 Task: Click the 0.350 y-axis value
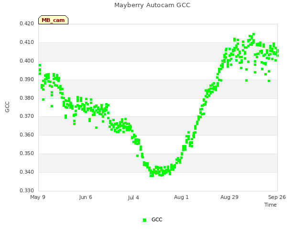[27, 154]
